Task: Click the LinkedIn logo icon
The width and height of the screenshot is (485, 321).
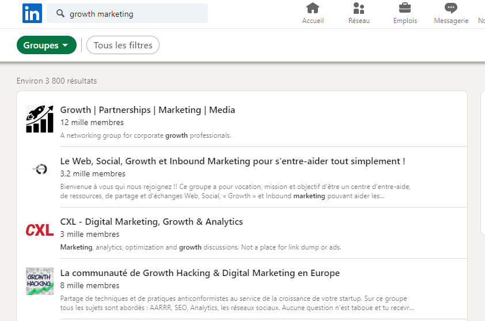Action: click(x=32, y=13)
